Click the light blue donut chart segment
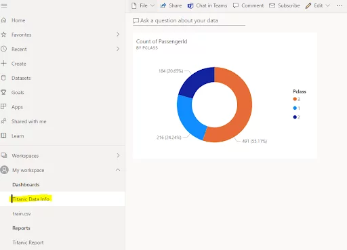 click(187, 117)
